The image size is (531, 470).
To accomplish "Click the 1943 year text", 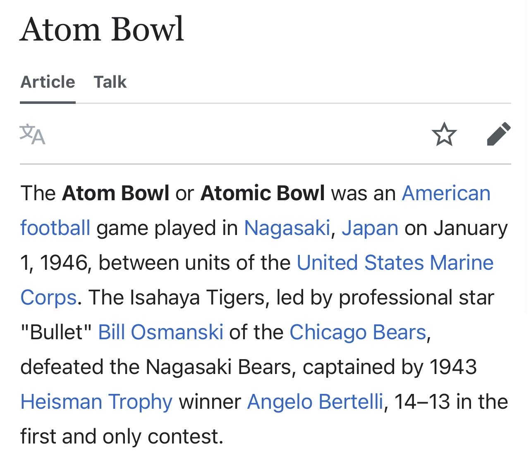I will (x=453, y=367).
